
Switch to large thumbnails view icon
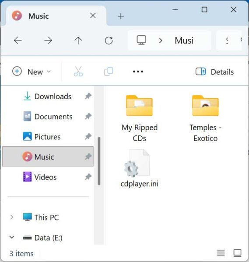(x=238, y=253)
